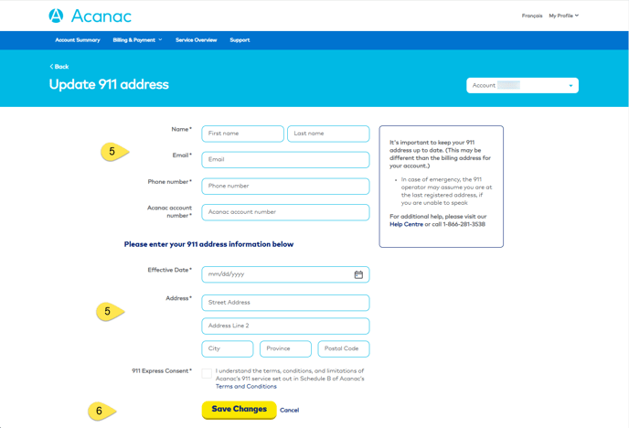Open the Account selector dropdown
The height and width of the screenshot is (428, 629).
coord(522,85)
